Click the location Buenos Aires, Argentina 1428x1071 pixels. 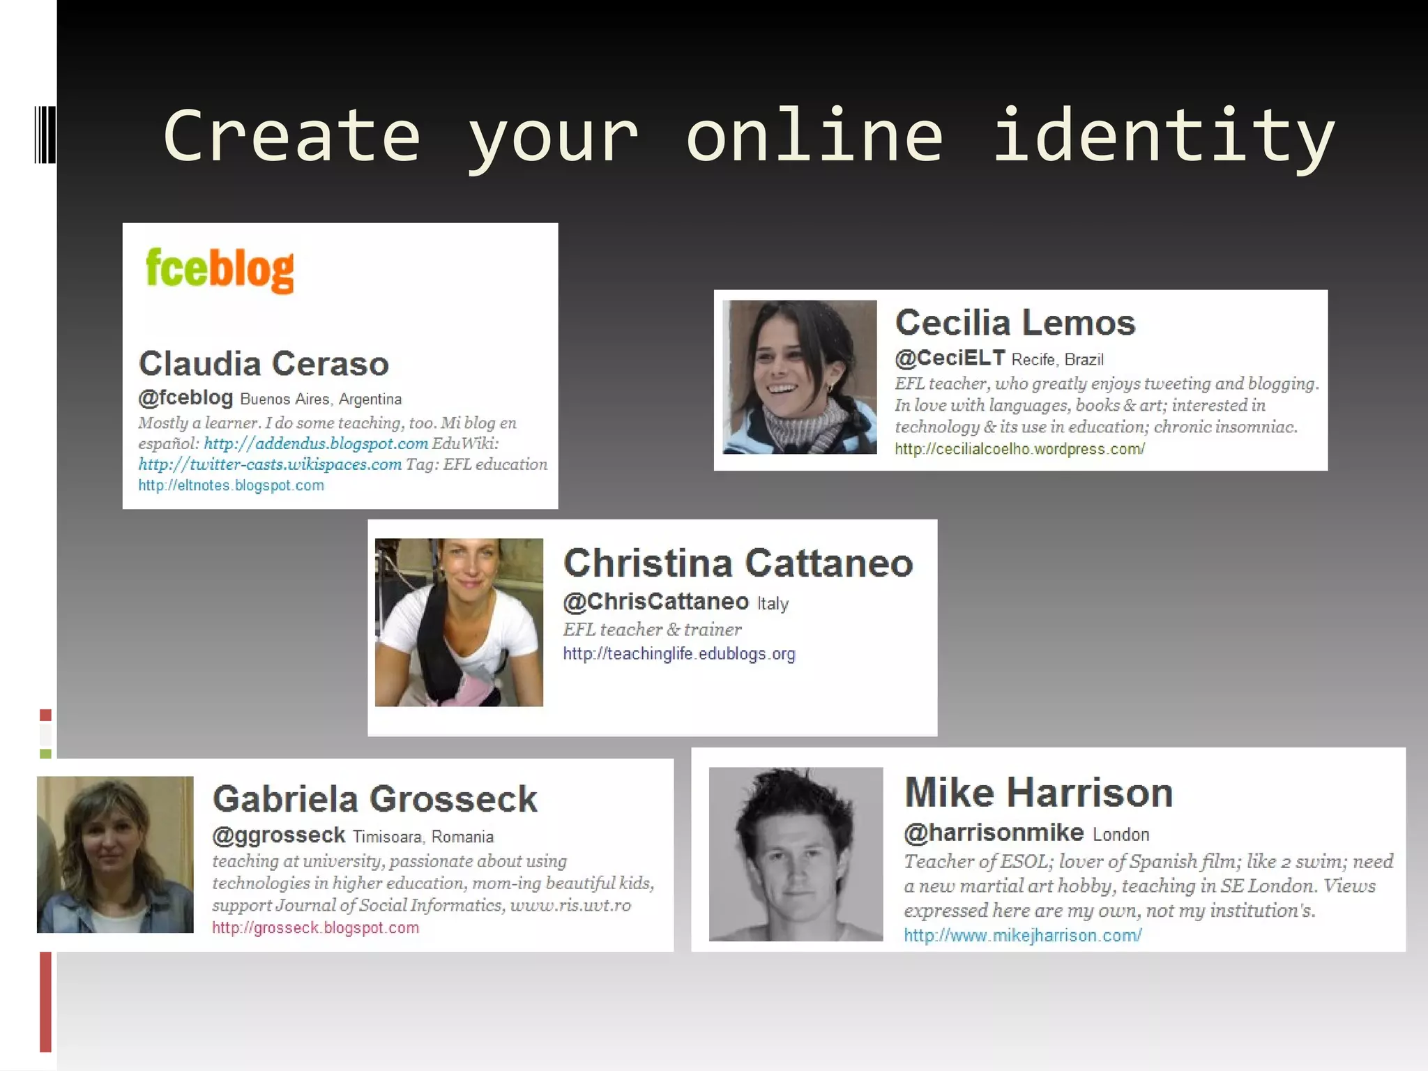tap(321, 400)
